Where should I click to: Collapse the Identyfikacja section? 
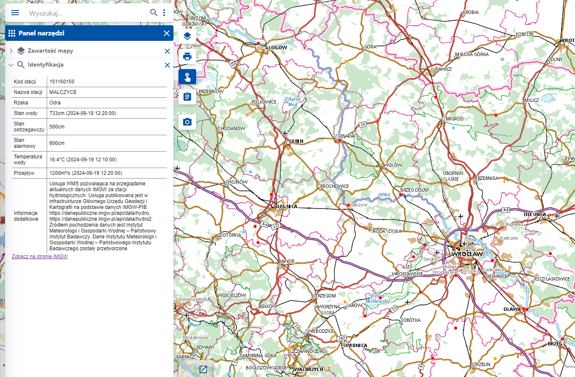(11, 65)
